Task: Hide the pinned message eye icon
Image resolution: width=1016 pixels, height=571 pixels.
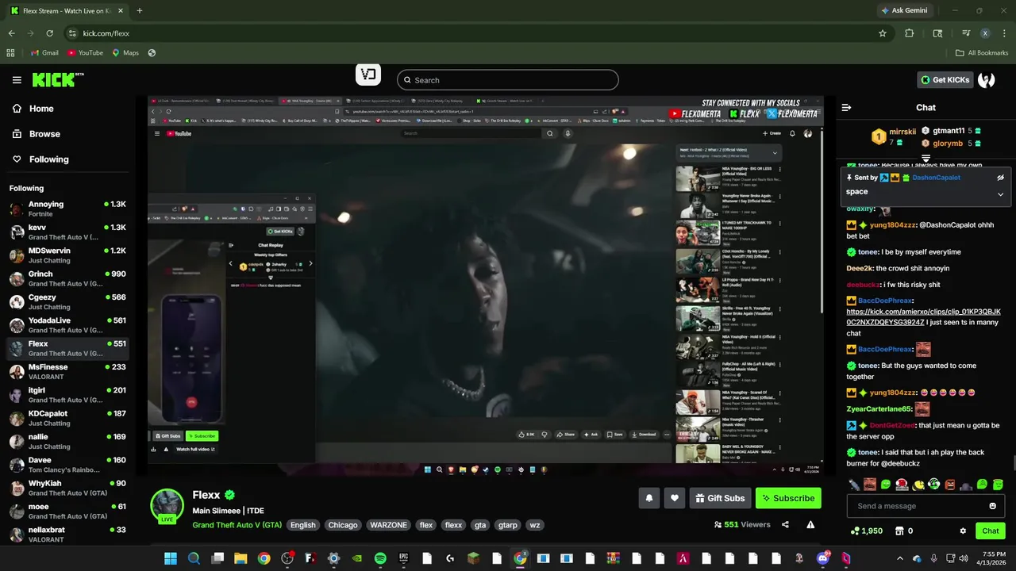Action: tap(1000, 178)
